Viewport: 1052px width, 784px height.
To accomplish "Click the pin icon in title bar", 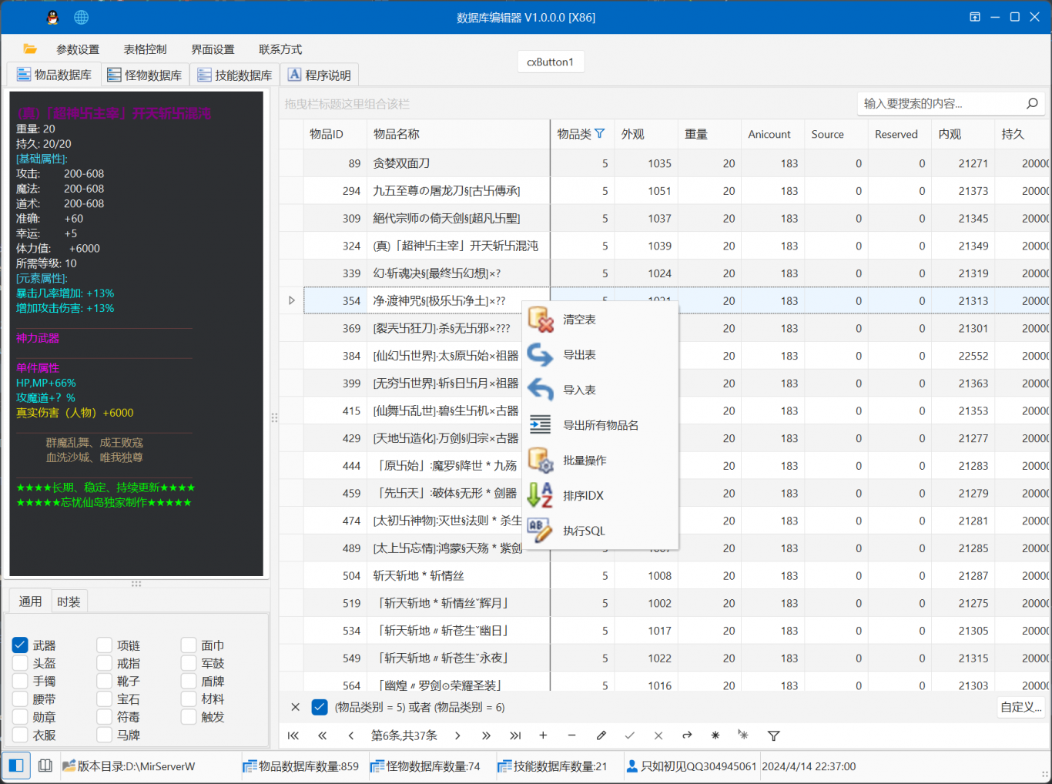I will tap(975, 17).
